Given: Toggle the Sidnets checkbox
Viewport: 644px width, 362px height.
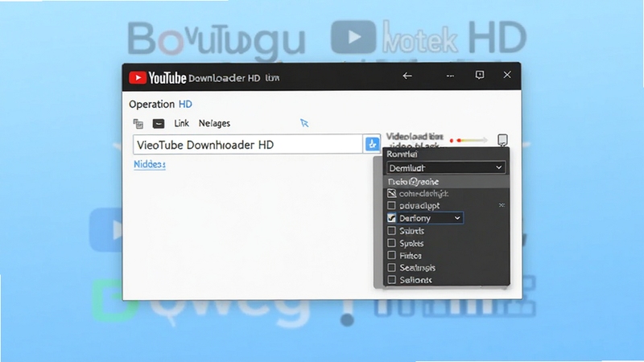Looking at the screenshot, I should (x=391, y=231).
